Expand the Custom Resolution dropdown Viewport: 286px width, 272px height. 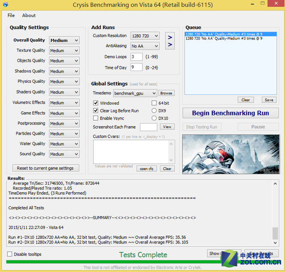click(x=145, y=36)
